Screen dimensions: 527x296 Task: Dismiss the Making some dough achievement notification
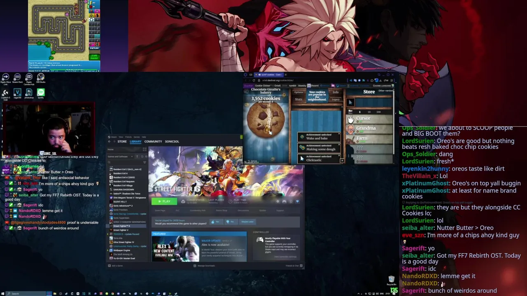tap(339, 145)
